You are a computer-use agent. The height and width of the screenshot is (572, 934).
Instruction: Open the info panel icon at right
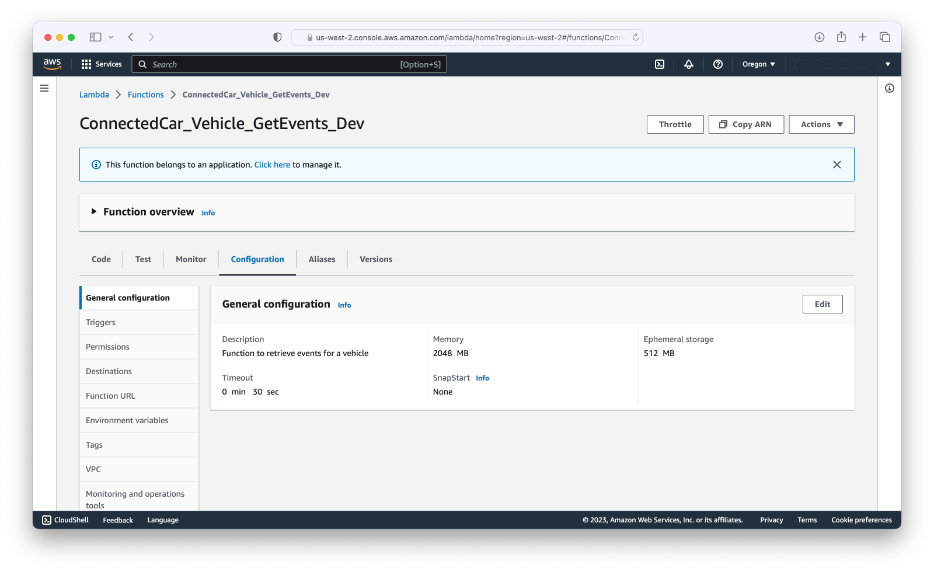point(889,88)
